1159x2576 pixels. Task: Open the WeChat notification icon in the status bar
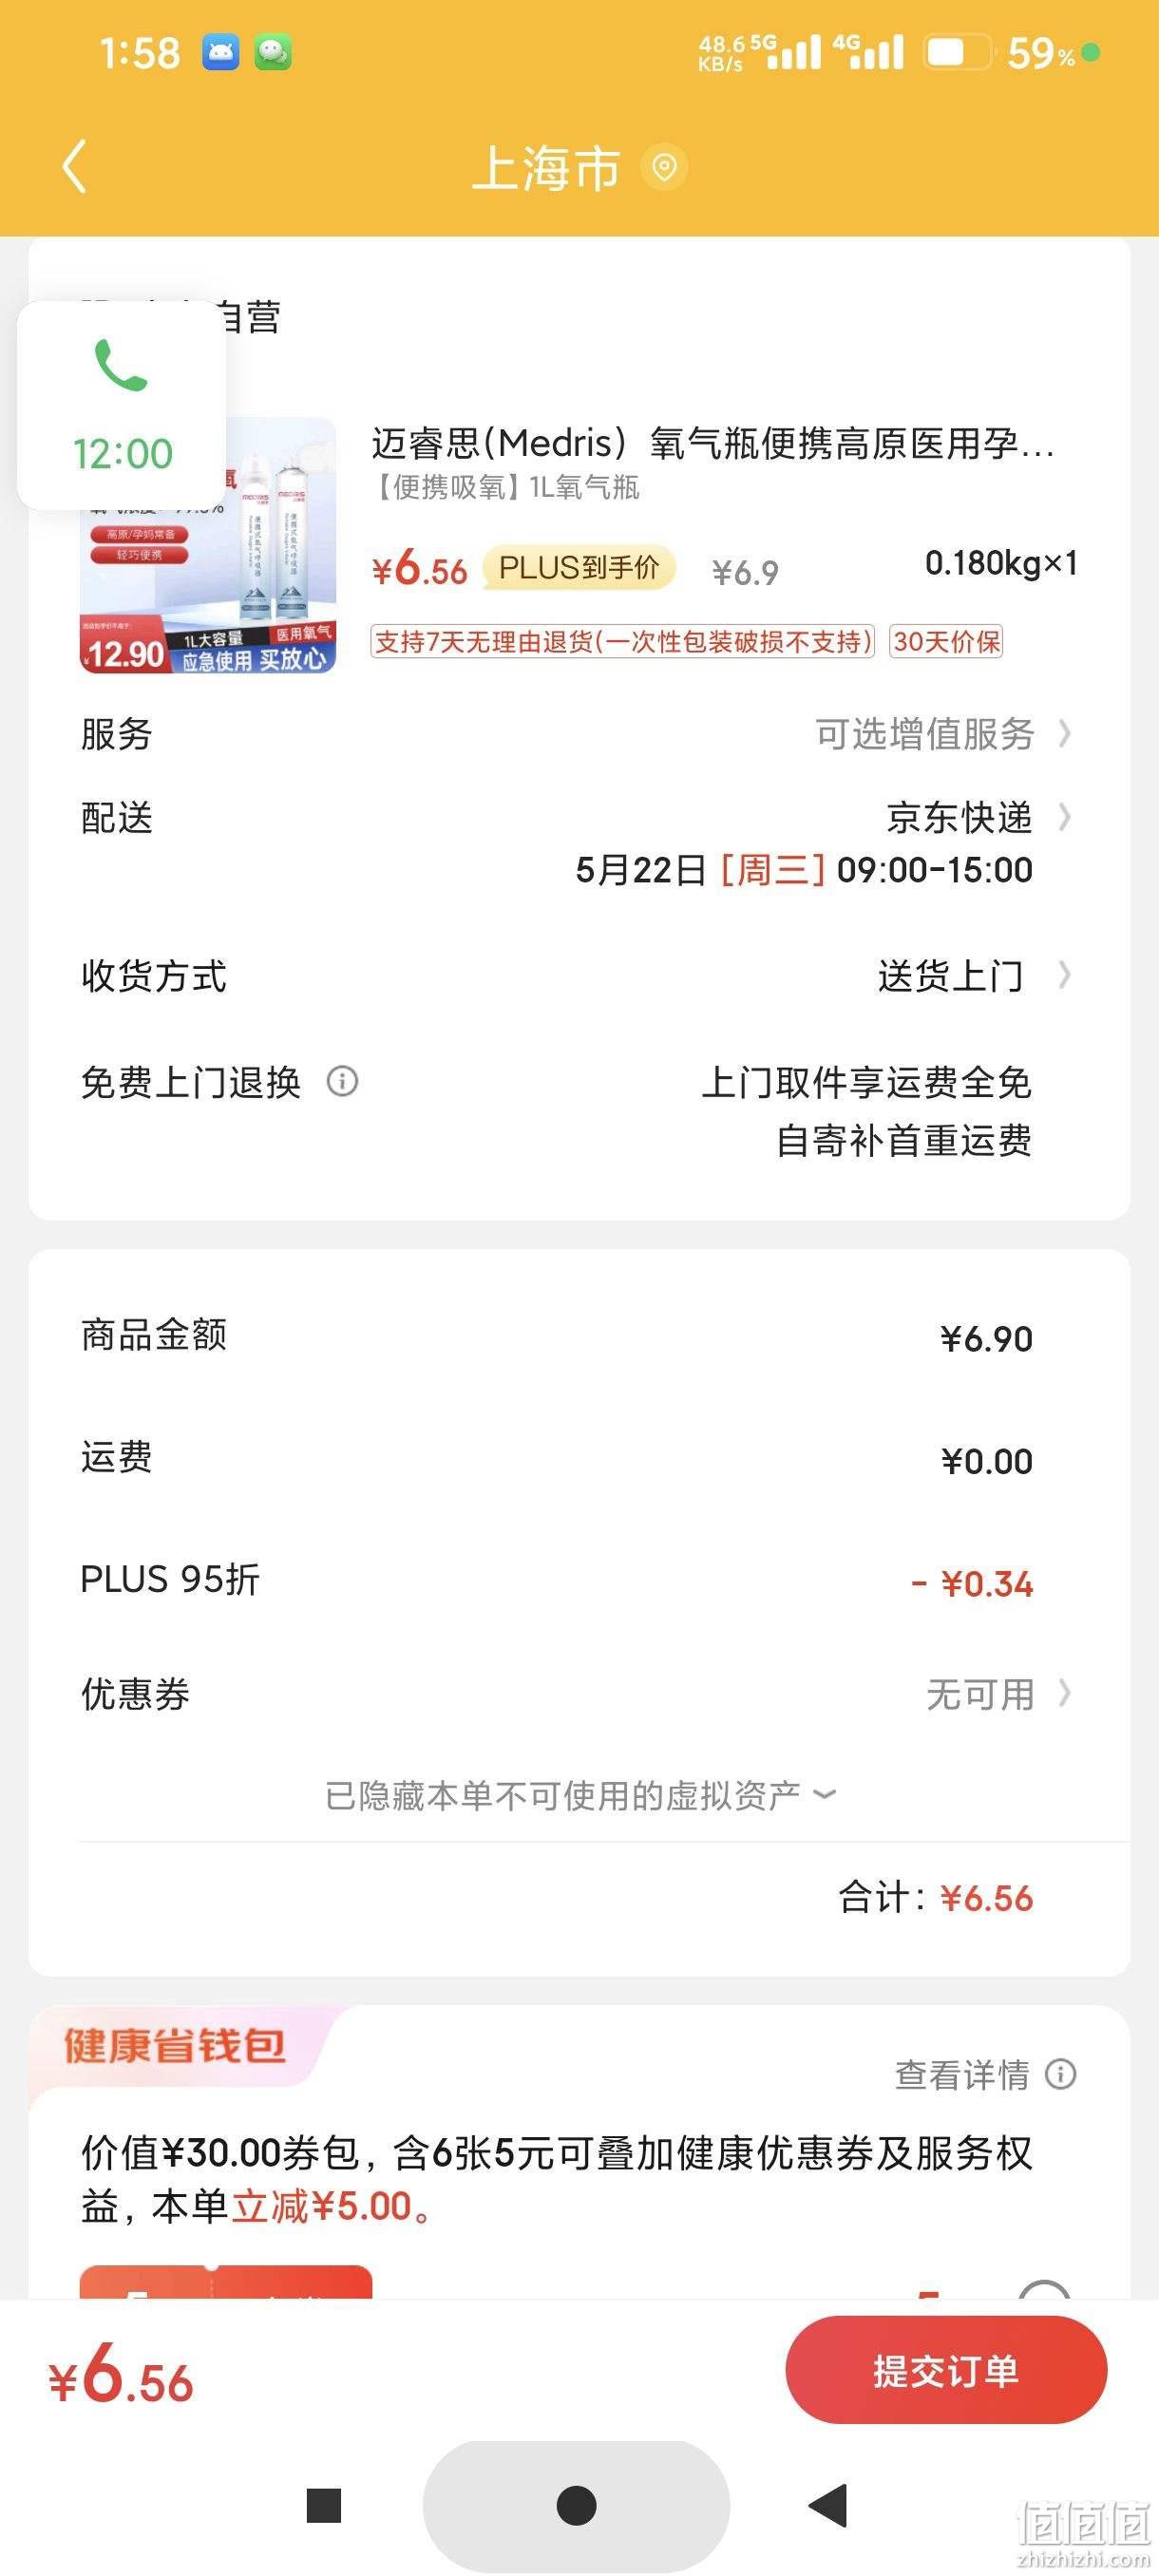pyautogui.click(x=273, y=52)
